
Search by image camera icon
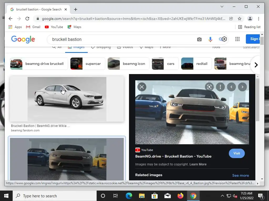point(199,40)
